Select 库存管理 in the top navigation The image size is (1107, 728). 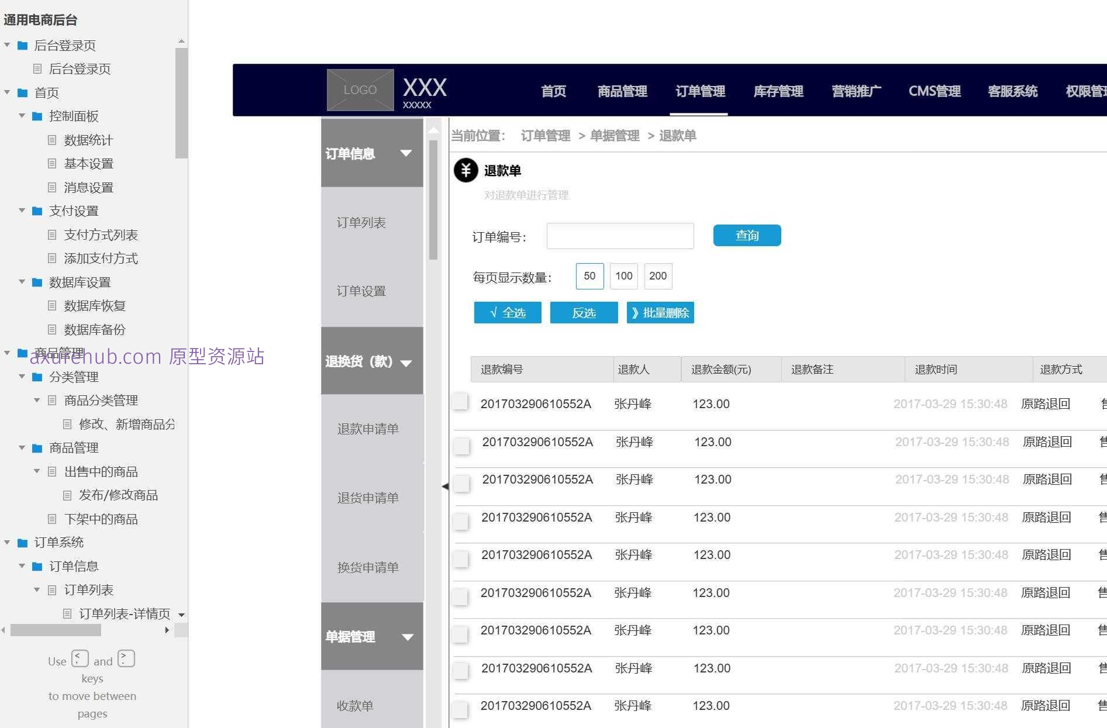(x=778, y=91)
